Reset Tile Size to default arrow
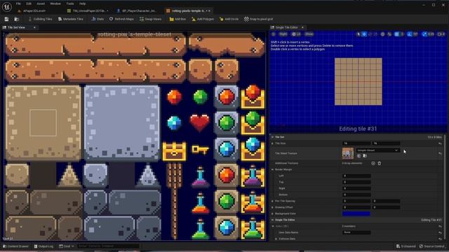Image resolution: width=449 pixels, height=252 pixels. 440,143
